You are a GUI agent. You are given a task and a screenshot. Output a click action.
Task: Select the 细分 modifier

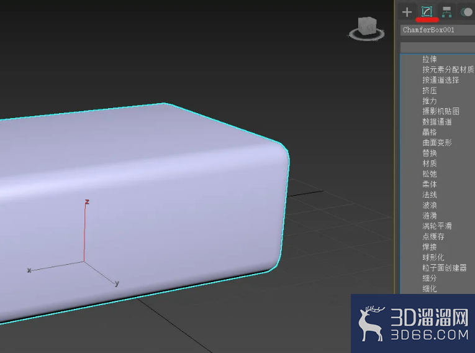pos(429,278)
